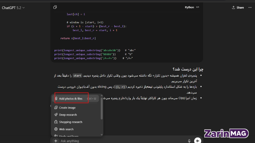Click the 'best_l, best_r = start, i + 1' line
255x143 pixels.
(95, 30)
